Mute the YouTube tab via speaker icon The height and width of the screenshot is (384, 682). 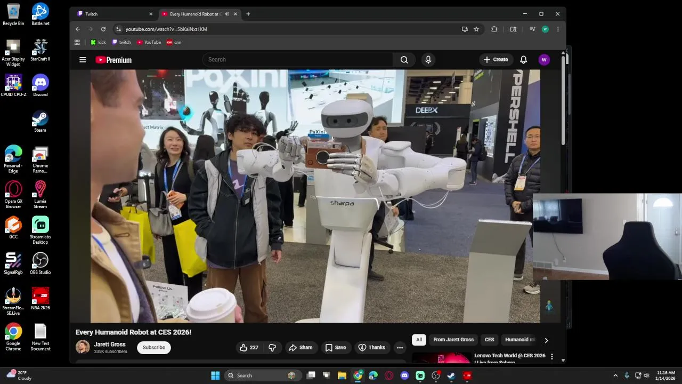click(227, 14)
